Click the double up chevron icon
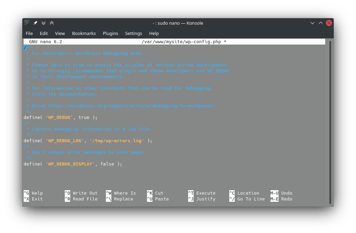Viewport: 356px width, 233px height. pyautogui.click(x=52, y=23)
